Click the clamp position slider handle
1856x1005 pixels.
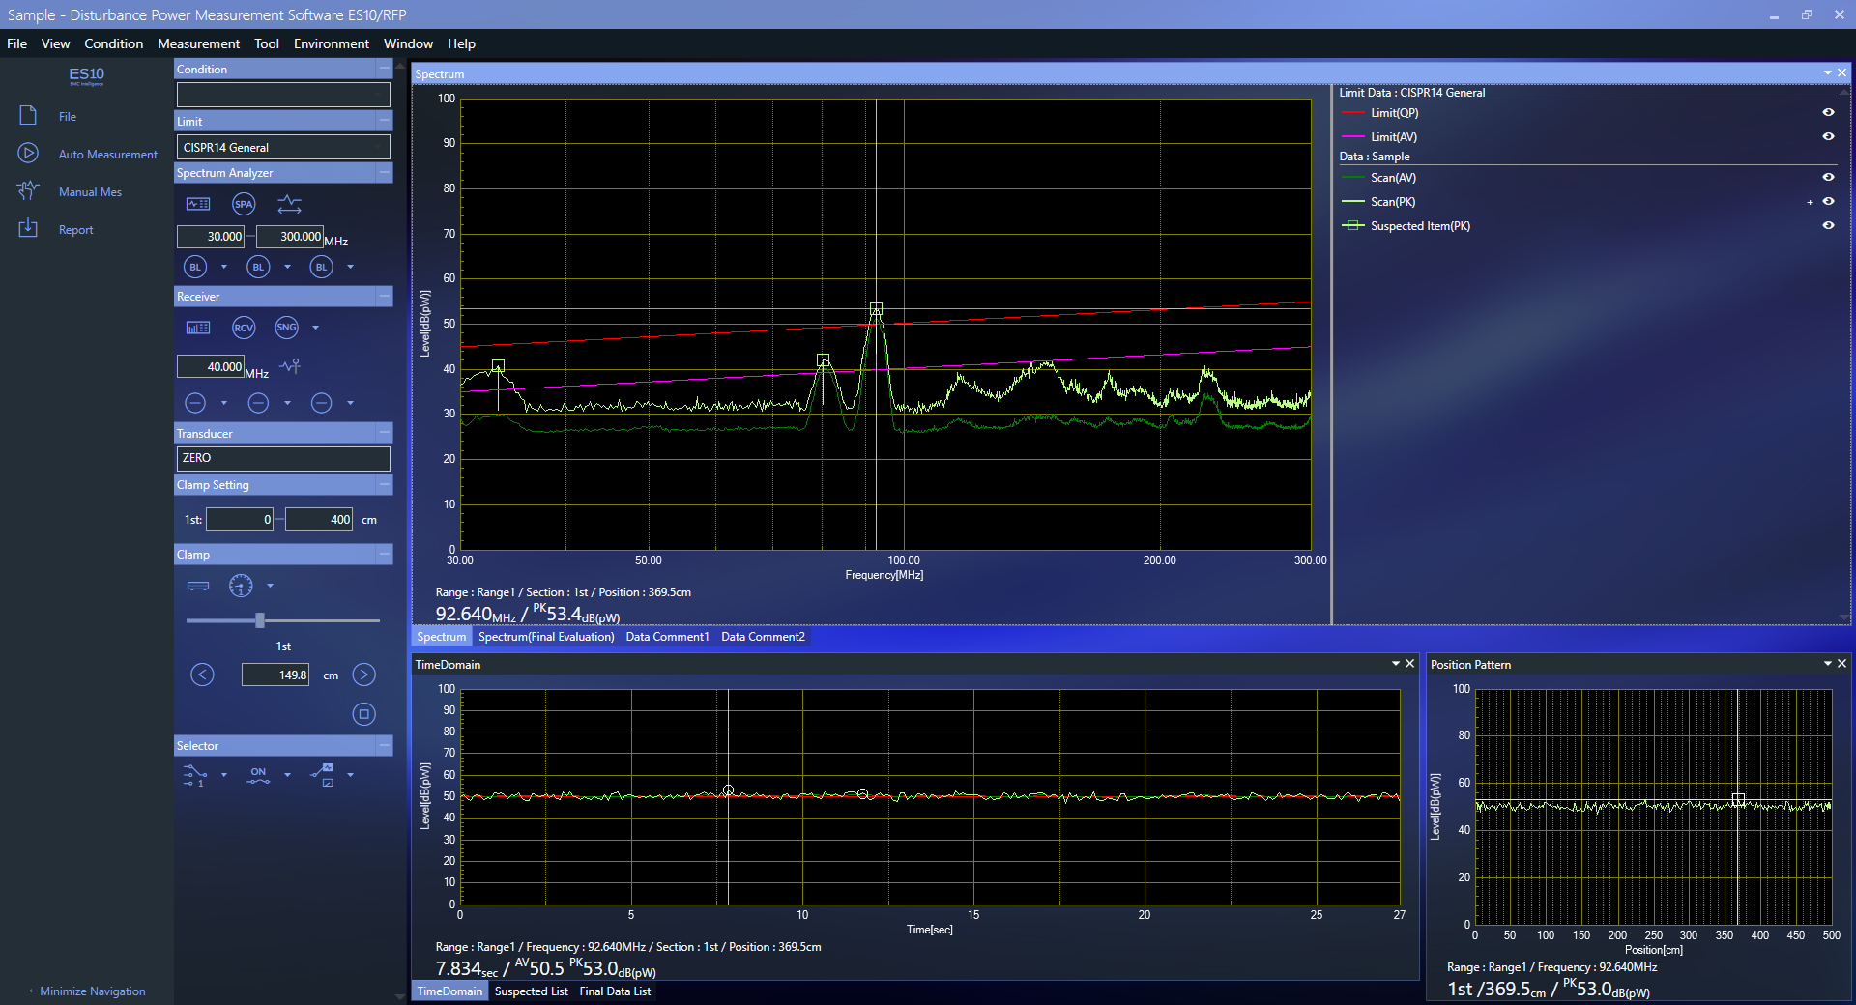[259, 620]
